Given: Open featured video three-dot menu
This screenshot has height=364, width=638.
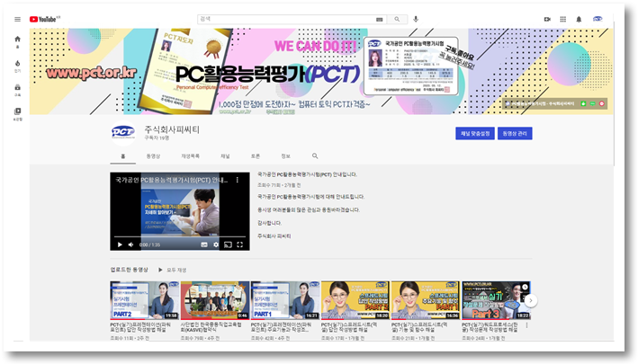Looking at the screenshot, I should click(238, 180).
